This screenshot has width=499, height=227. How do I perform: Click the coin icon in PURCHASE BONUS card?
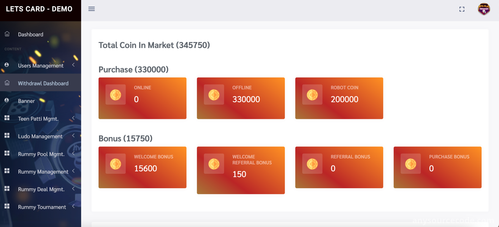(x=411, y=164)
